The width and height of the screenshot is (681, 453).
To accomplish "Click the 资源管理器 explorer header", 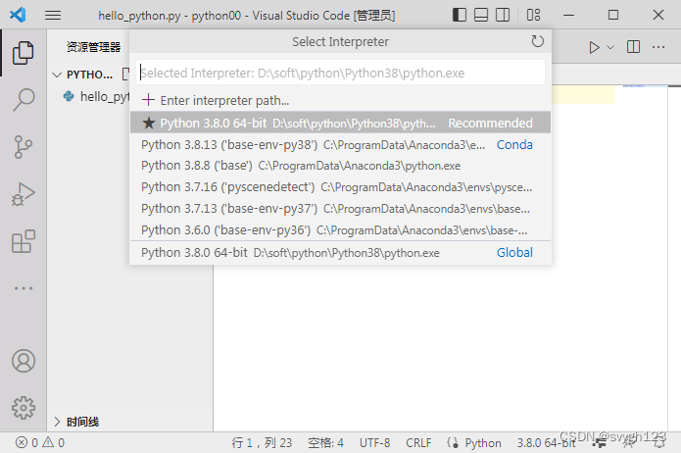I will 93,46.
